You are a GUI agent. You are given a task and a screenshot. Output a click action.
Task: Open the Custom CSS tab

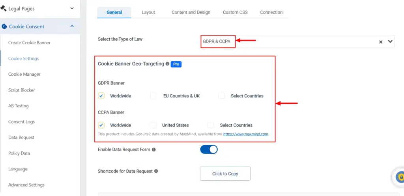(235, 12)
